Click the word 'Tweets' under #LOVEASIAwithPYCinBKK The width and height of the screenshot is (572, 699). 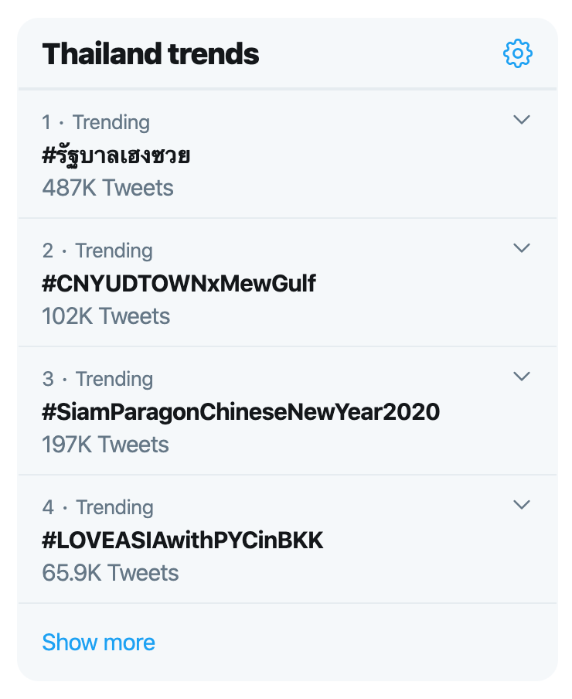143,573
